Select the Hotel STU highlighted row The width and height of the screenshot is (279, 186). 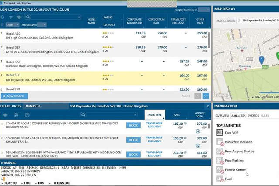pyautogui.click(x=105, y=78)
